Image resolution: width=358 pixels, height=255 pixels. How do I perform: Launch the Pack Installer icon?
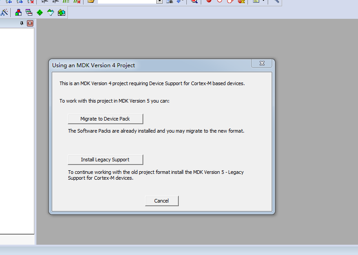click(x=62, y=12)
